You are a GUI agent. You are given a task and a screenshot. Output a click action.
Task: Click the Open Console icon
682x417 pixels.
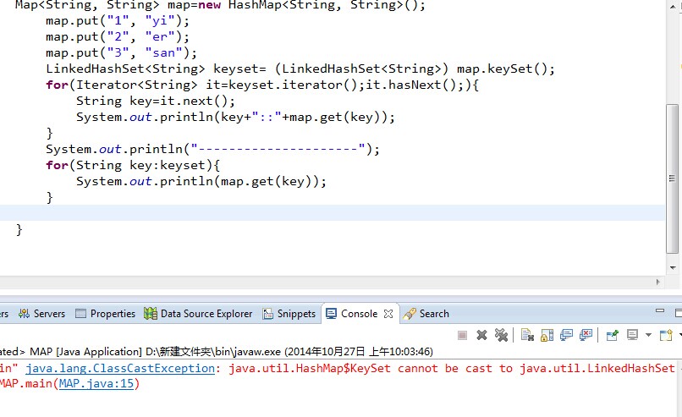[666, 335]
